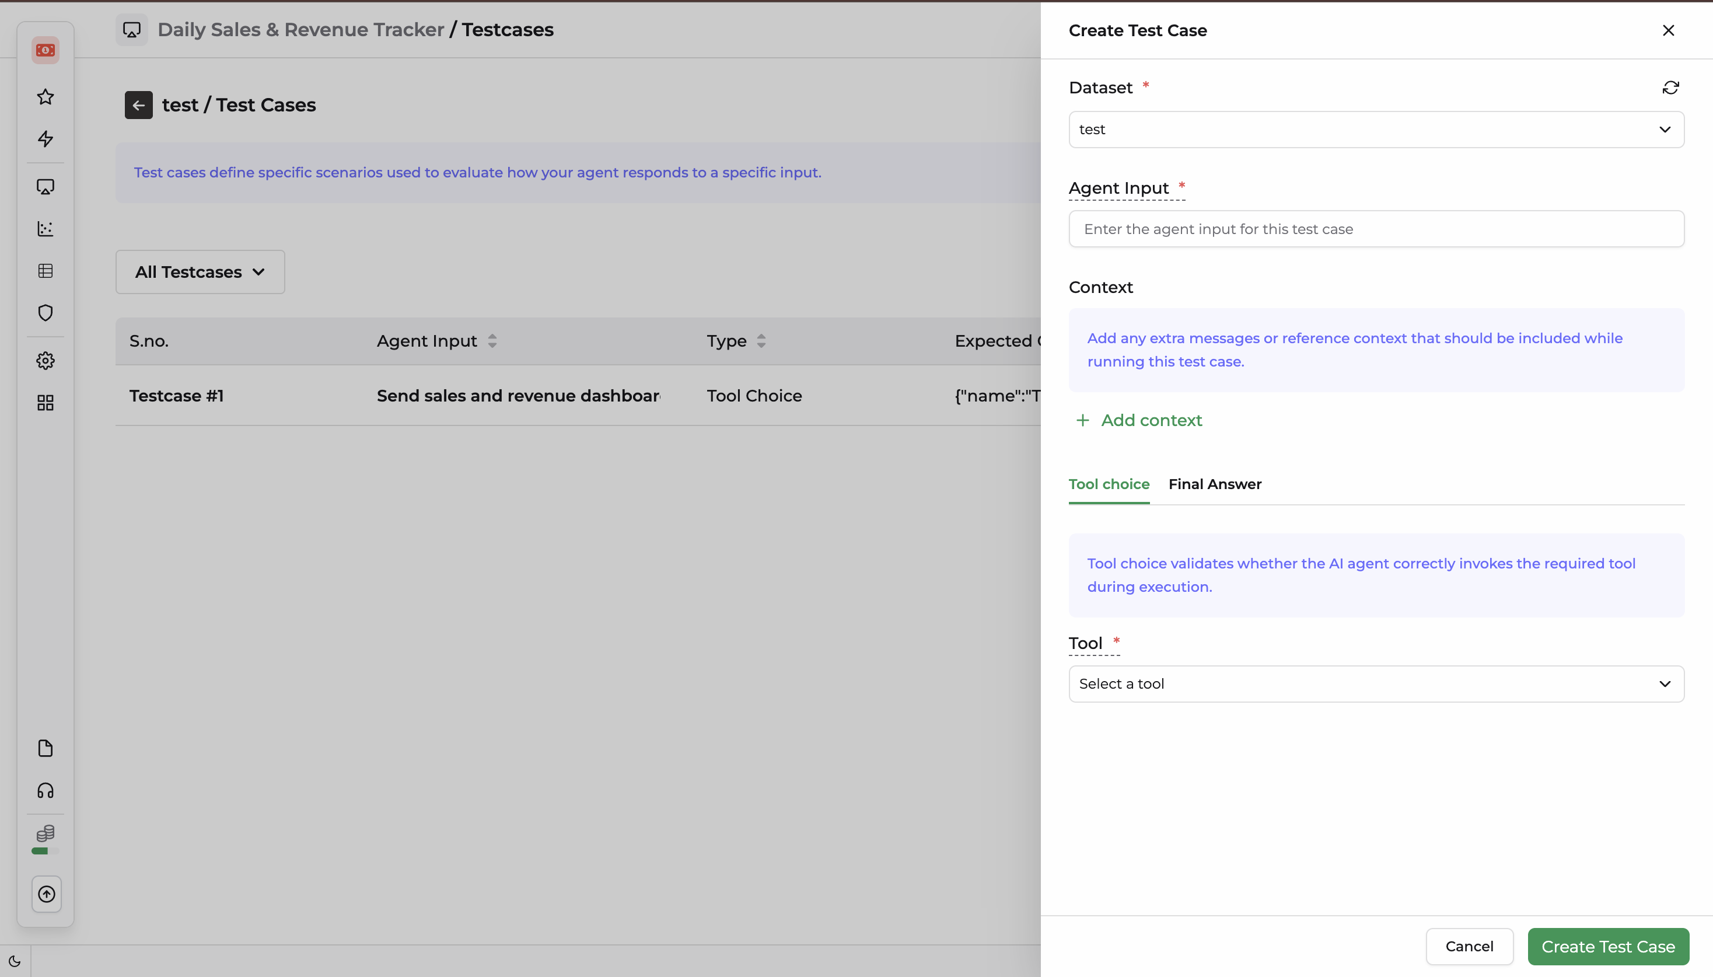The height and width of the screenshot is (977, 1713).
Task: Click the test / Test Cases page heading
Action: (239, 106)
